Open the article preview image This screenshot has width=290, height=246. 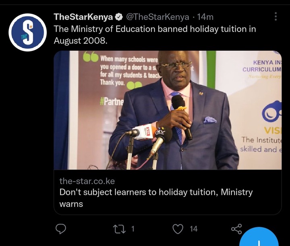point(168,110)
